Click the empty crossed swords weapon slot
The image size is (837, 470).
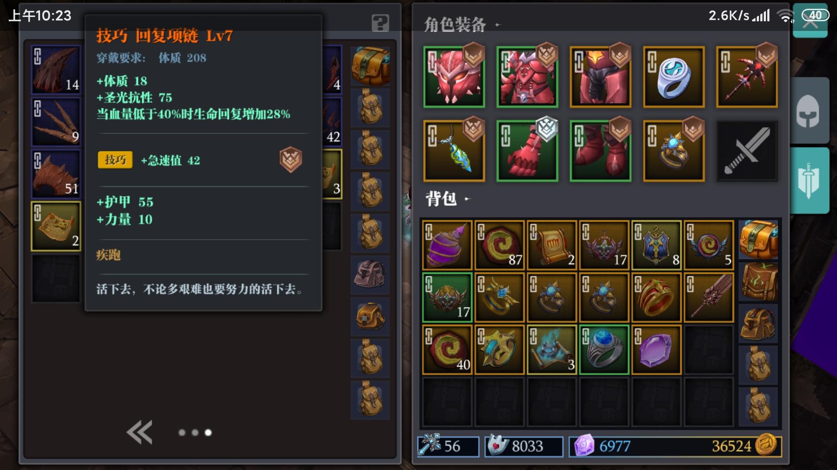(747, 151)
